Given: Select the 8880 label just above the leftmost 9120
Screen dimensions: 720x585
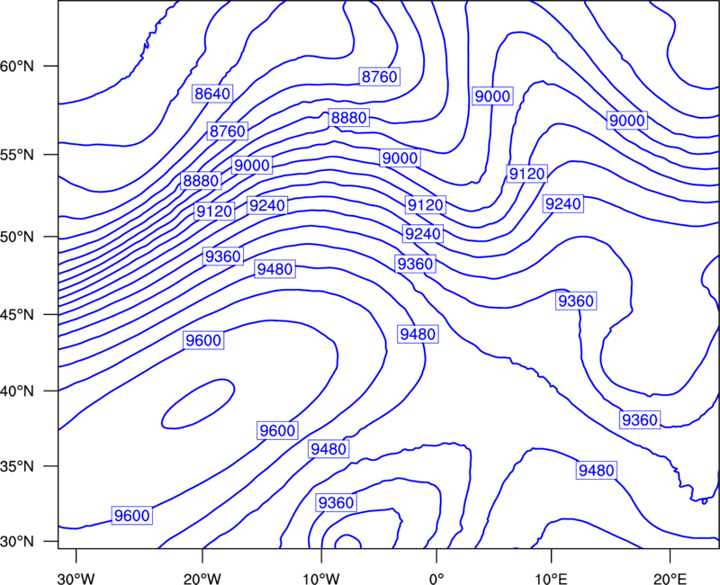Looking at the screenshot, I should (x=201, y=181).
